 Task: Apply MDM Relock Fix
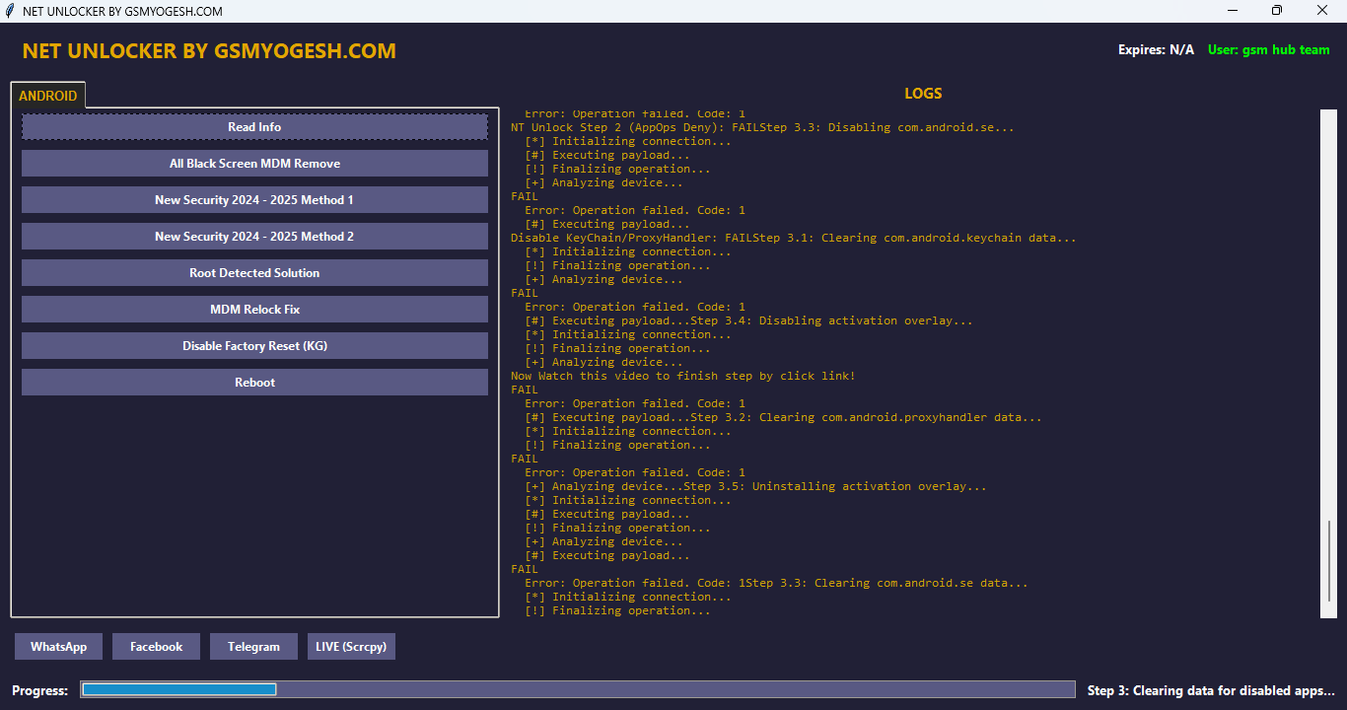(254, 310)
